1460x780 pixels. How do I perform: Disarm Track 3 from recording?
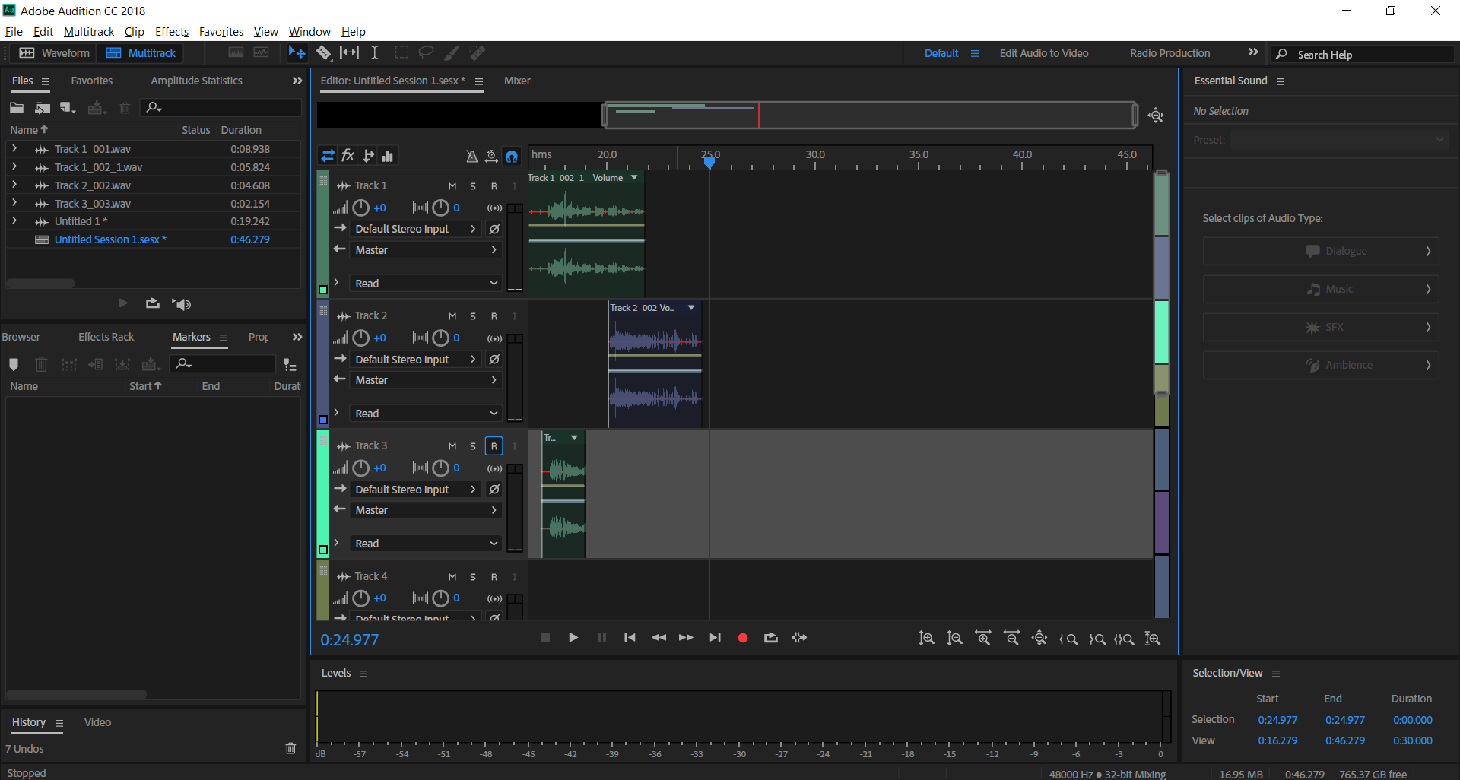494,445
